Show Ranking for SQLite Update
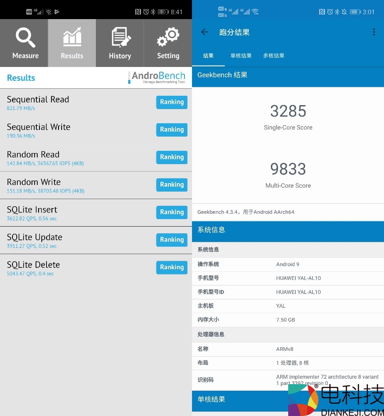The image size is (384, 416). (172, 239)
